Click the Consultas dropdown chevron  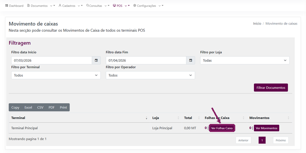coord(106,6)
